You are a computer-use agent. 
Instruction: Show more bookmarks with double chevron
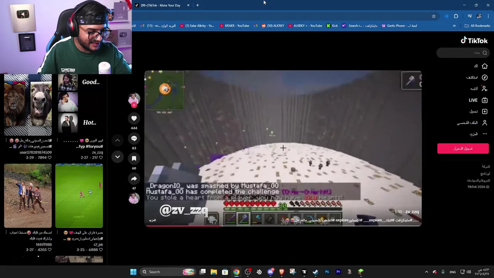click(x=454, y=26)
